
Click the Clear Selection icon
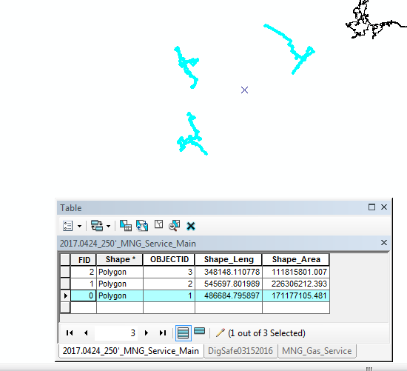coord(158,224)
